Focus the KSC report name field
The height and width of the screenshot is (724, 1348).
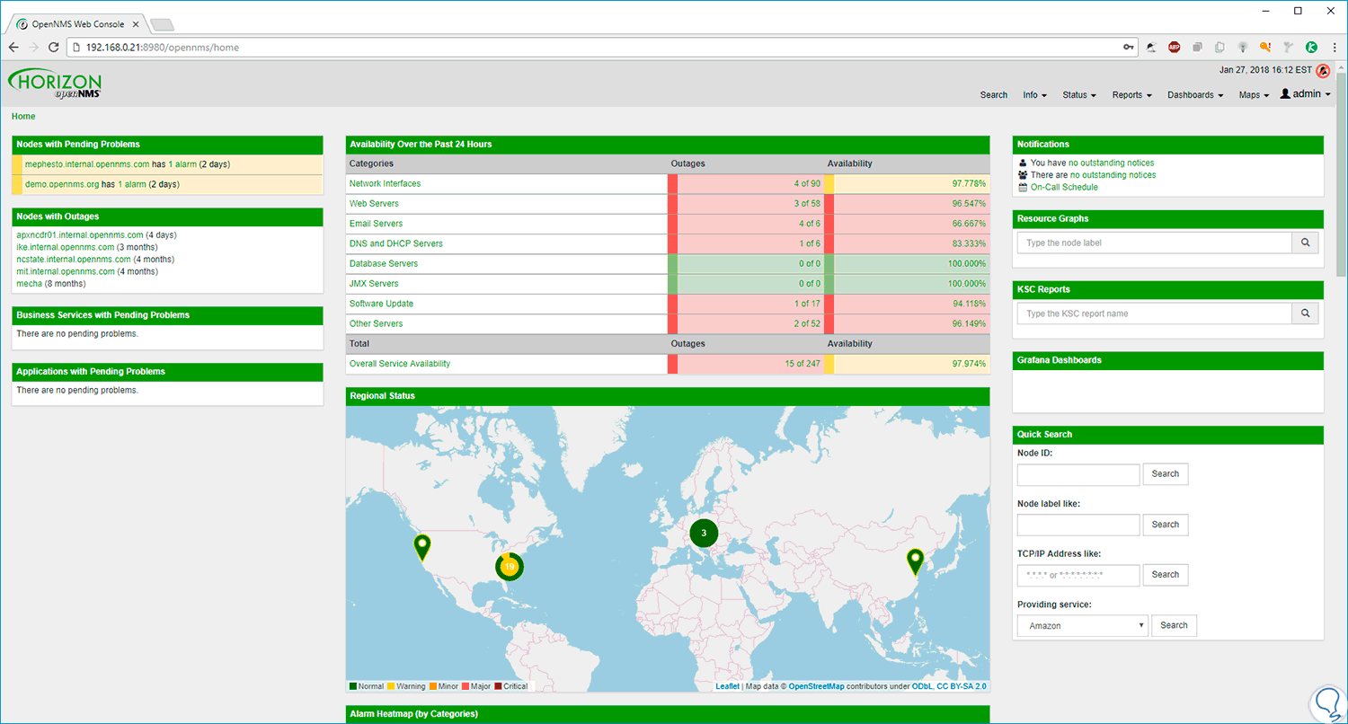1155,313
